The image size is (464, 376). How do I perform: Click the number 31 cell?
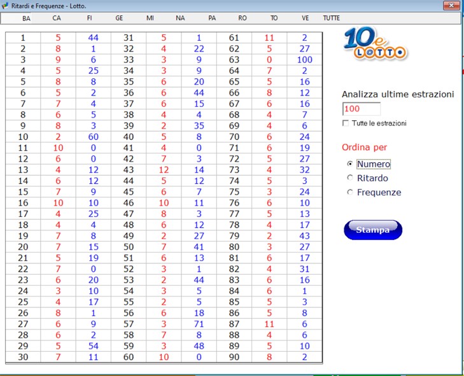pos(129,38)
